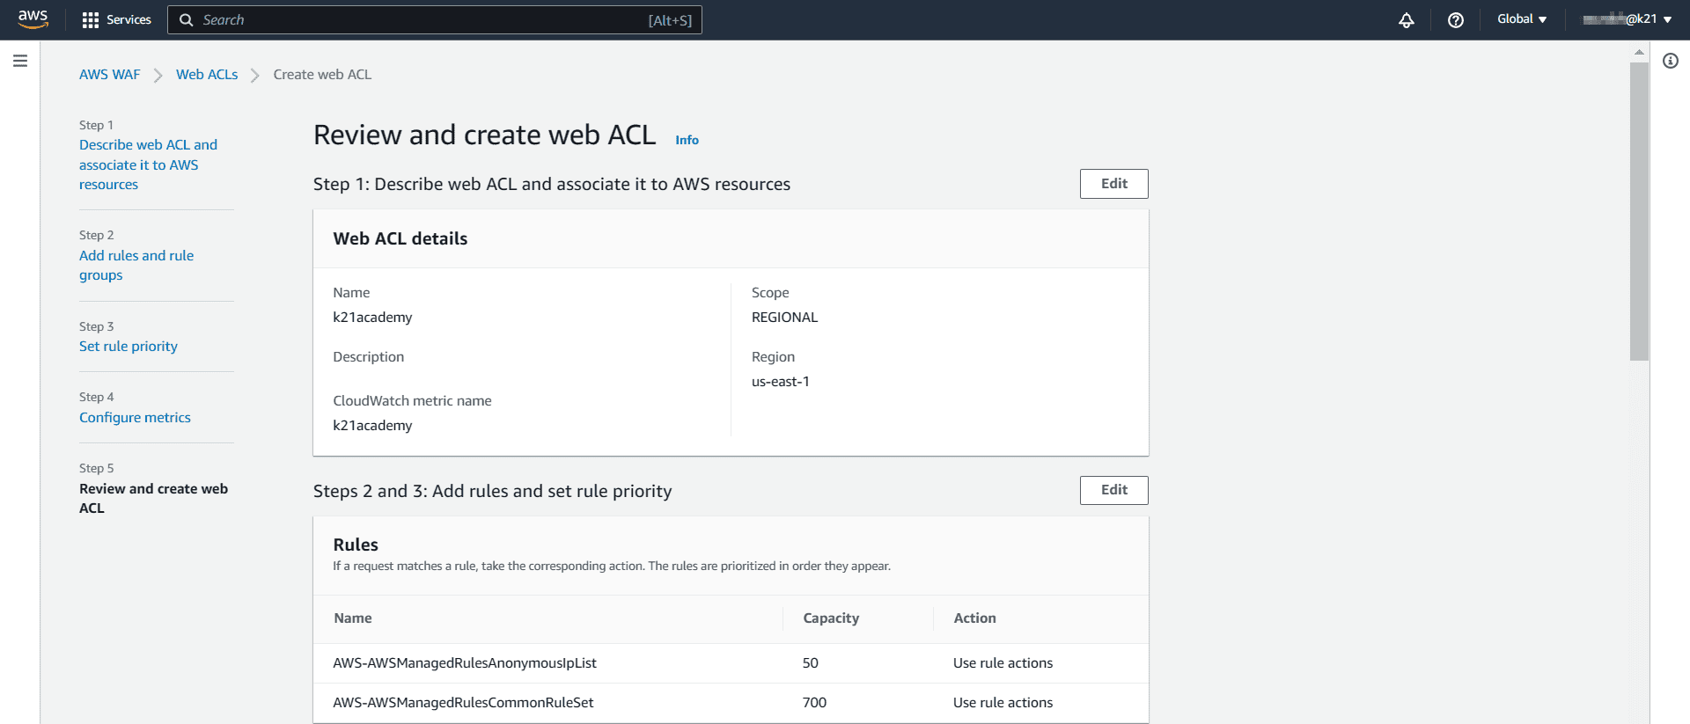Open the Configure metrics step

pos(135,418)
